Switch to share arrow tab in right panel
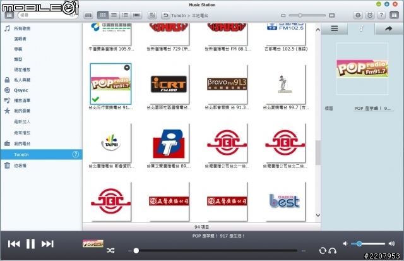The width and height of the screenshot is (404, 261). (388, 28)
